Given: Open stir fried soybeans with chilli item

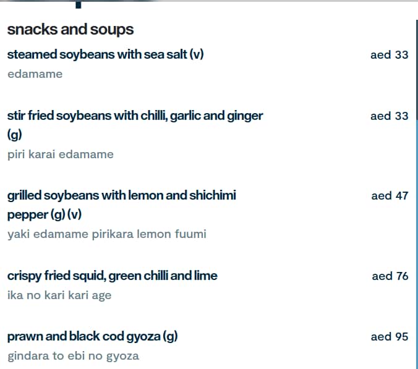Looking at the screenshot, I should click(135, 116).
